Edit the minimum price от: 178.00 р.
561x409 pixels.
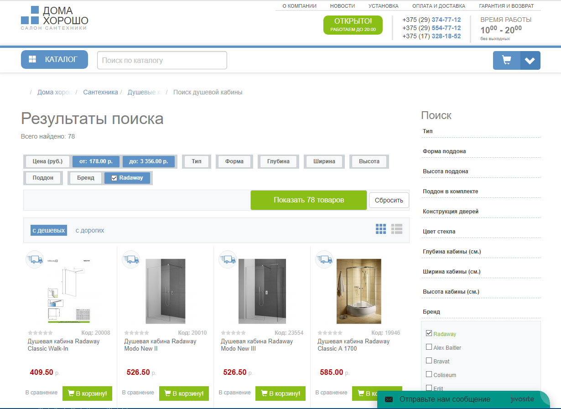(96, 161)
